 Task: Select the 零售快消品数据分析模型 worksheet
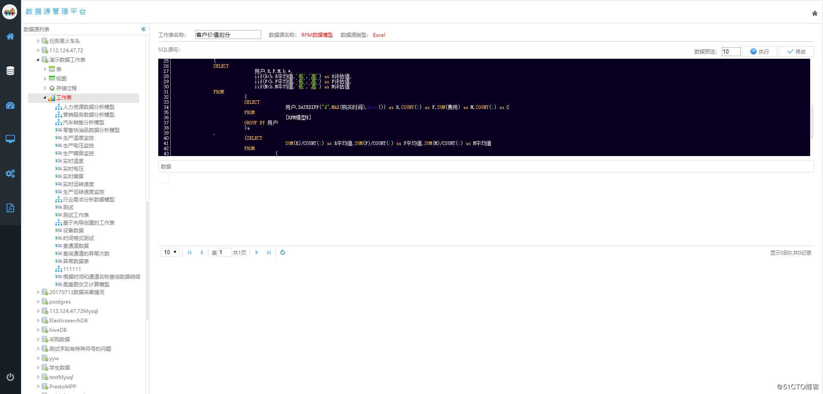coord(91,130)
